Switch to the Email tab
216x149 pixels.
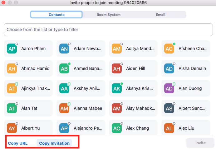click(x=160, y=15)
